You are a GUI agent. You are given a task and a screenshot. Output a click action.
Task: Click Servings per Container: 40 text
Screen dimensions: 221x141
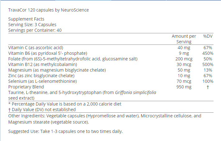pyautogui.click(x=35, y=30)
